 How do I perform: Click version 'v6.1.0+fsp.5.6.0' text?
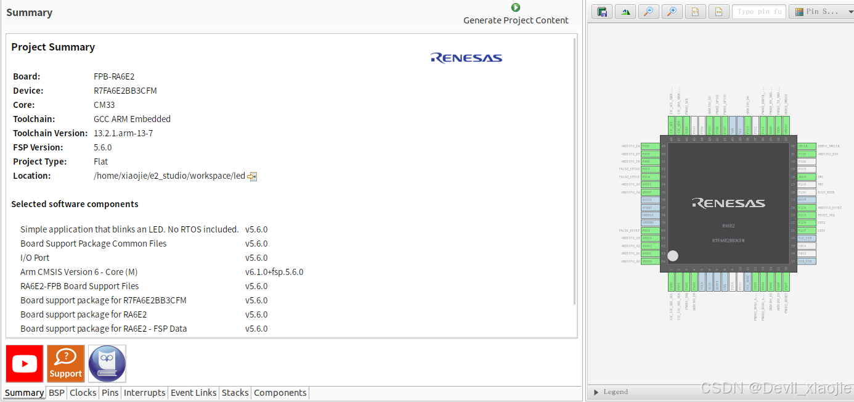tap(274, 273)
